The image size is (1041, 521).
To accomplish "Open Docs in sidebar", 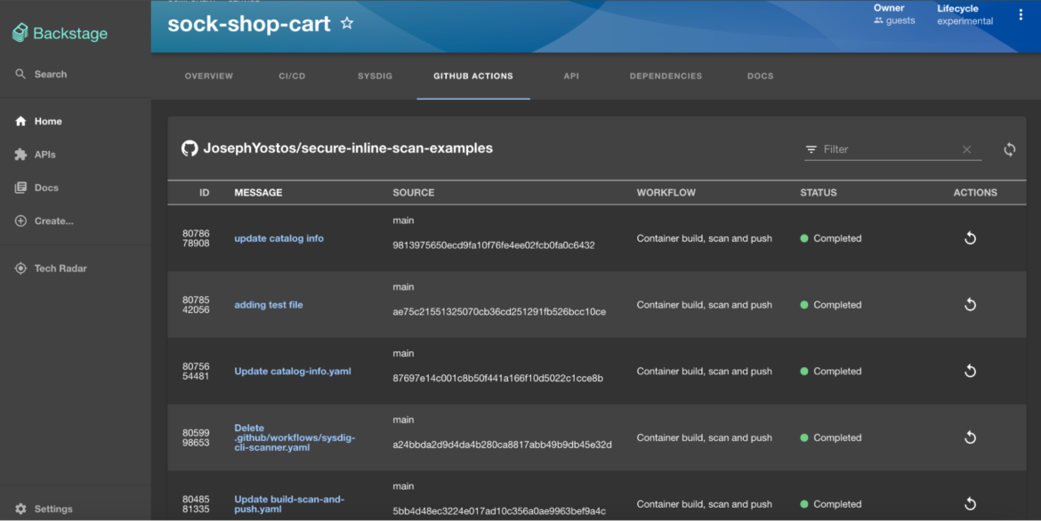I will (36, 188).
